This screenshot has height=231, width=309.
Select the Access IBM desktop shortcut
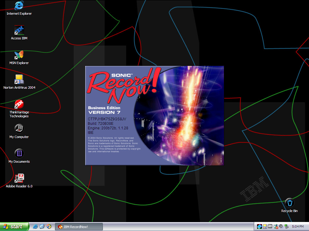19,30
